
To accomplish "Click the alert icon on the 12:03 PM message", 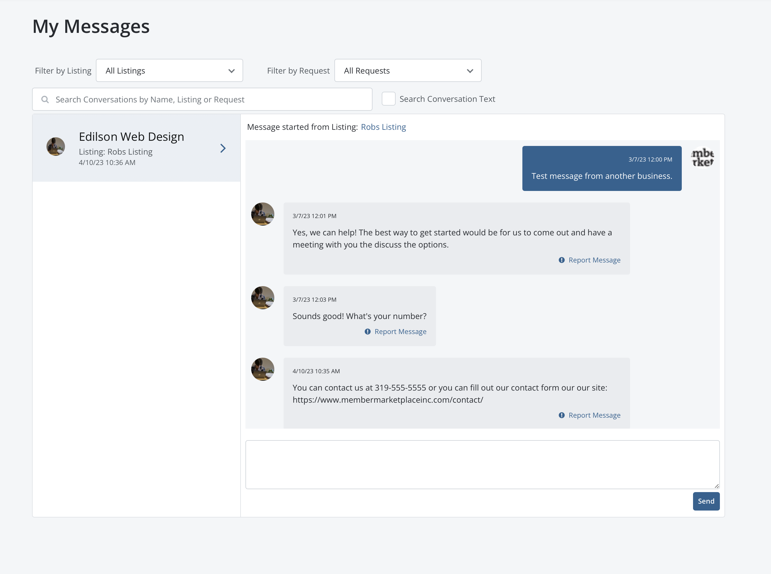I will point(368,331).
